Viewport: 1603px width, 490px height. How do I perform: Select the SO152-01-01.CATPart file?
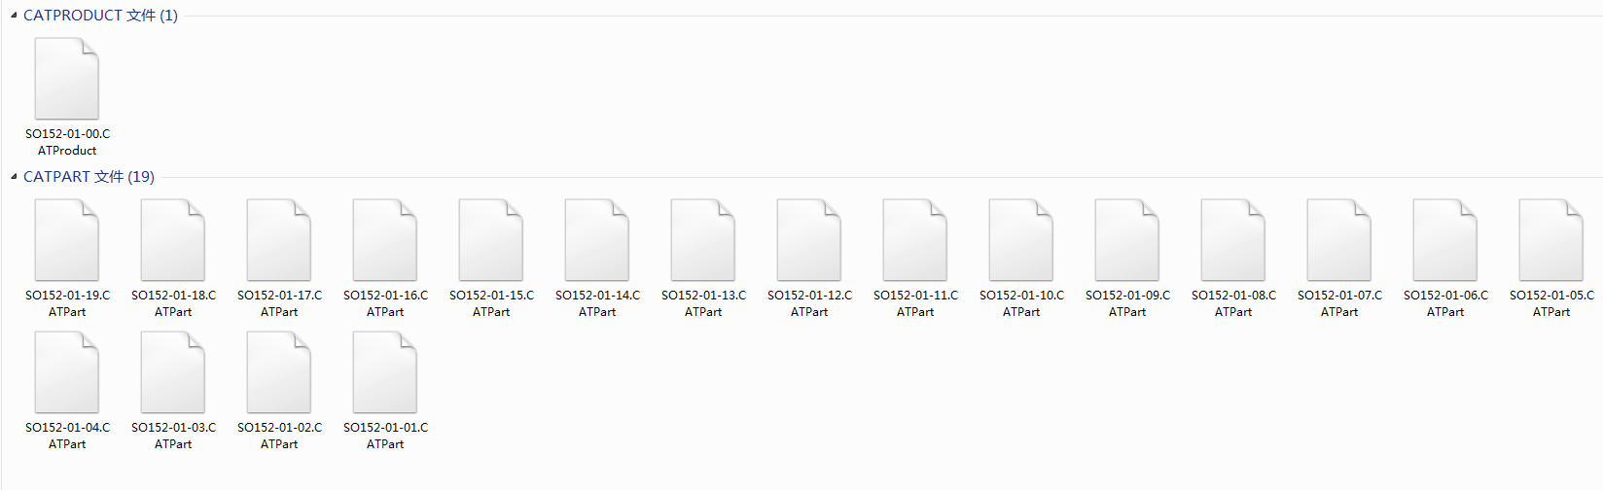tap(385, 372)
